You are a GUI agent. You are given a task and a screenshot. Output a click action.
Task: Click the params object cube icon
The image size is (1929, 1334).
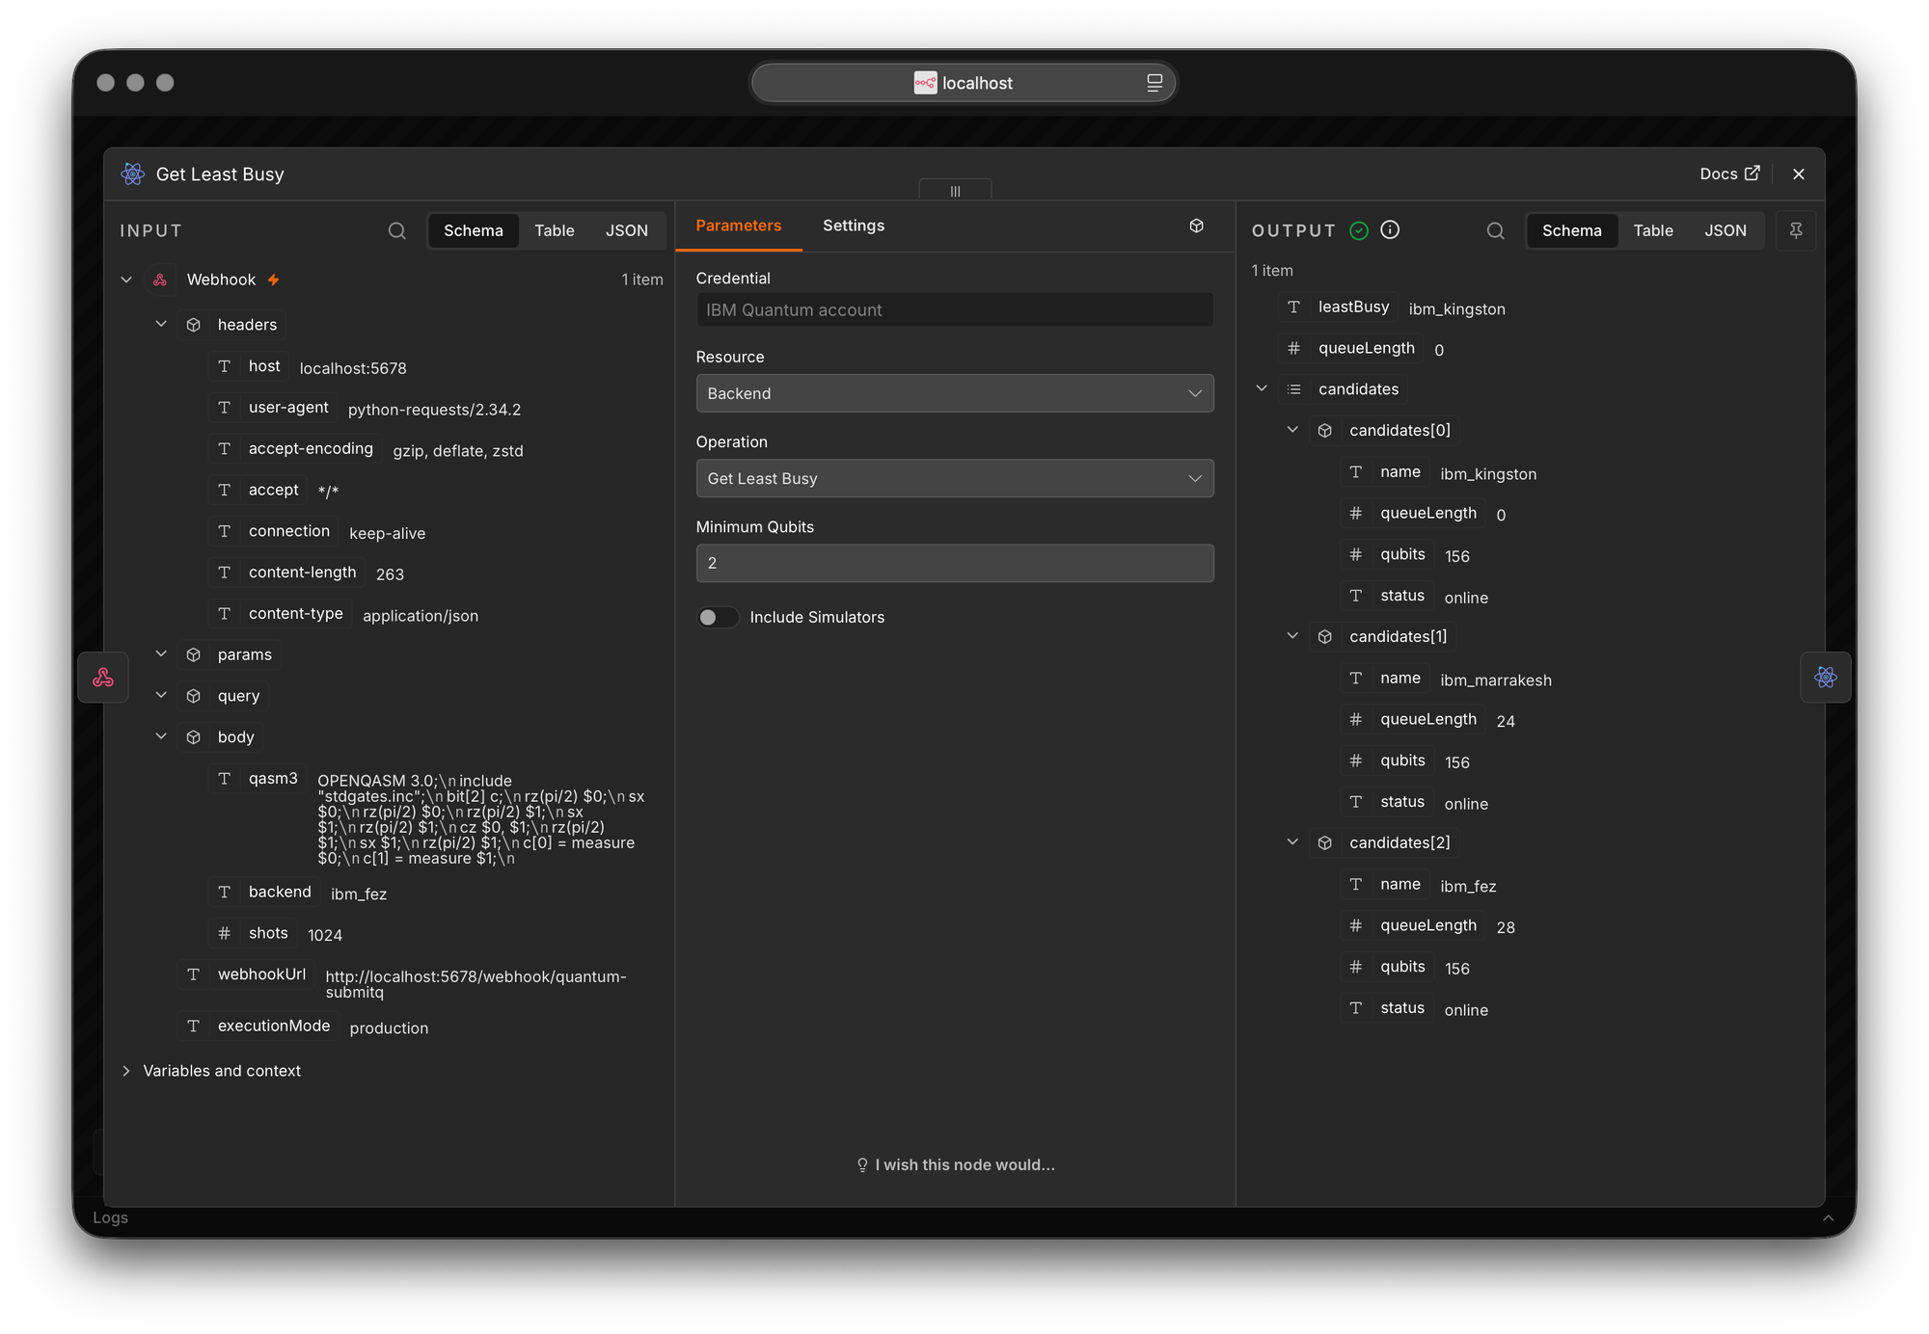click(194, 654)
